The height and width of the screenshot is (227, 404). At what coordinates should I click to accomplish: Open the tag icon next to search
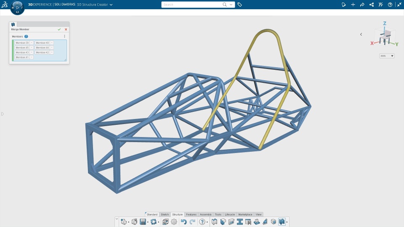(x=239, y=5)
